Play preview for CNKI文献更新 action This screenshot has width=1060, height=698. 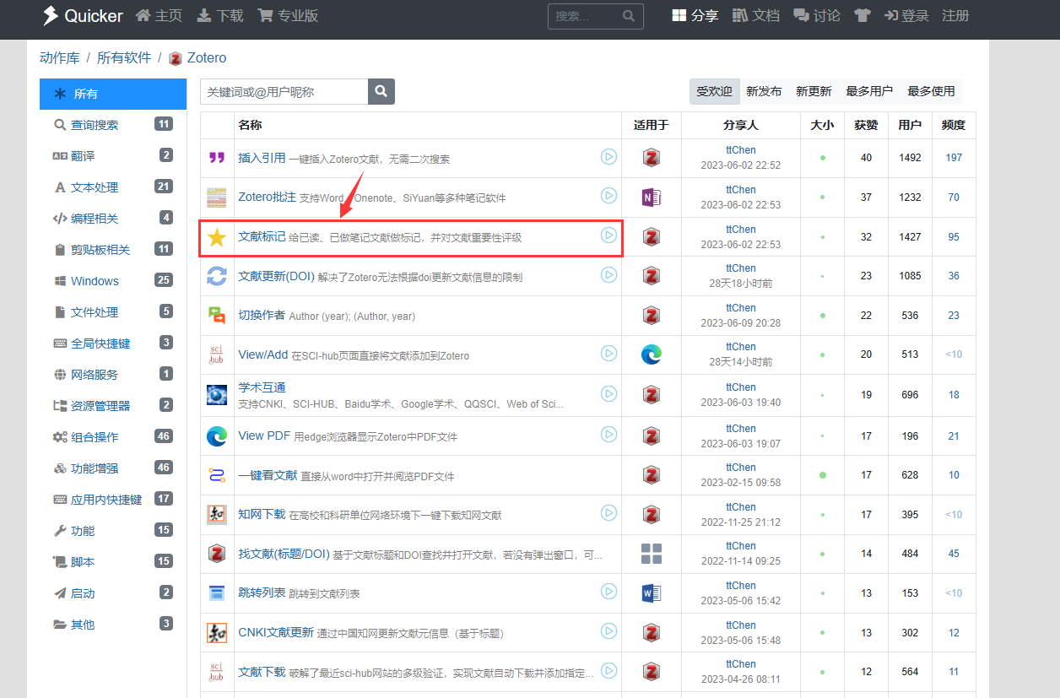[608, 630]
